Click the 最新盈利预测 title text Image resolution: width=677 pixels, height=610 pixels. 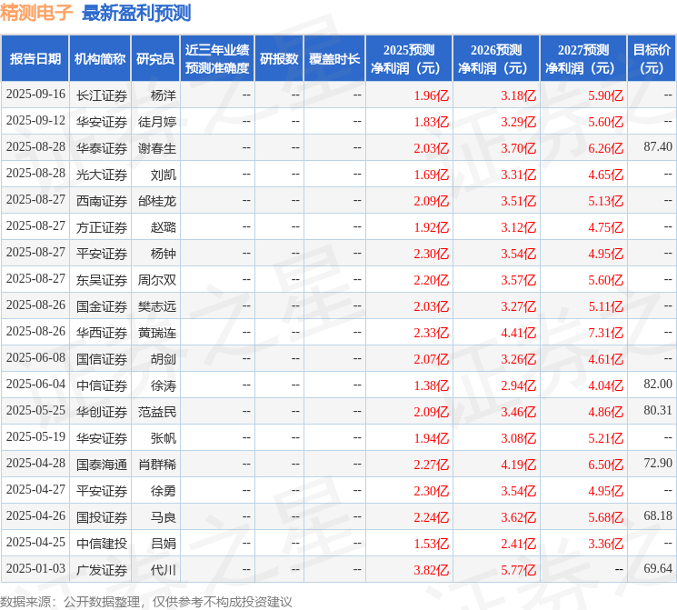tap(136, 13)
